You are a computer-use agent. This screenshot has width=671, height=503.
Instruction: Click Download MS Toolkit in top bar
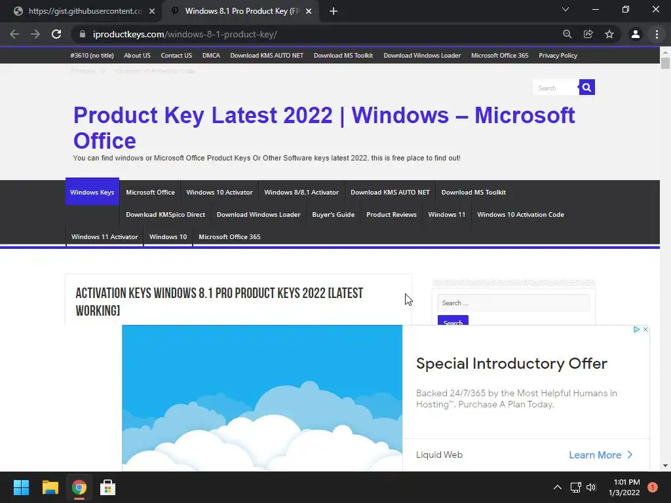tap(343, 55)
